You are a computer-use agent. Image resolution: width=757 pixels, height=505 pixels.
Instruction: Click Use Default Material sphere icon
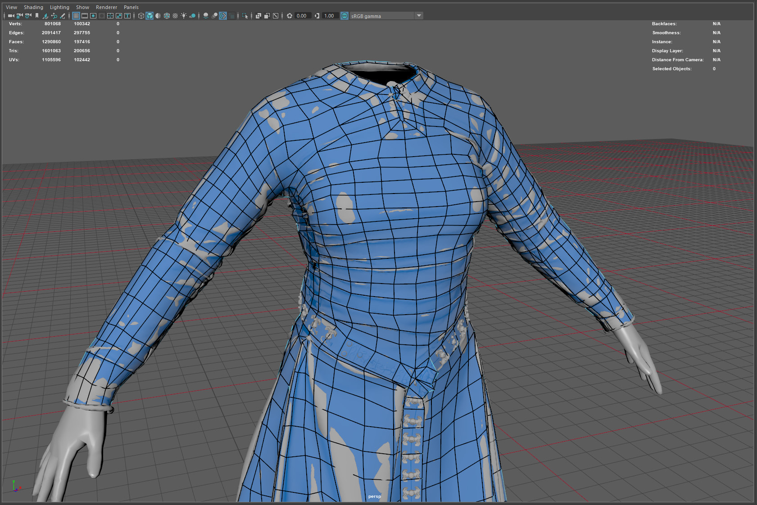(158, 16)
